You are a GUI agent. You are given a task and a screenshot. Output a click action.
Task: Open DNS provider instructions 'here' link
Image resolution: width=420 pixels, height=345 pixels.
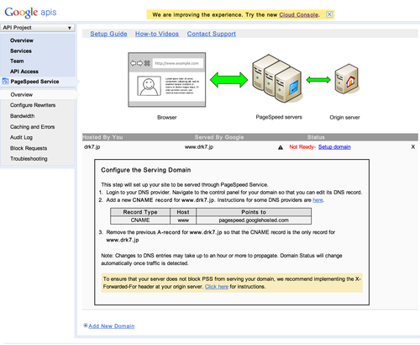pyautogui.click(x=318, y=200)
